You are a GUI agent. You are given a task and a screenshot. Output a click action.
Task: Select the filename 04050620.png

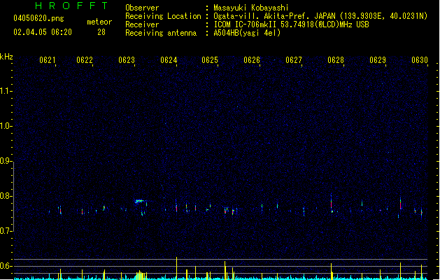(38, 18)
